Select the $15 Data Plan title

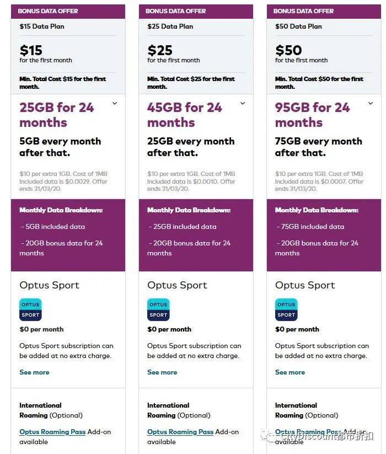(x=42, y=26)
